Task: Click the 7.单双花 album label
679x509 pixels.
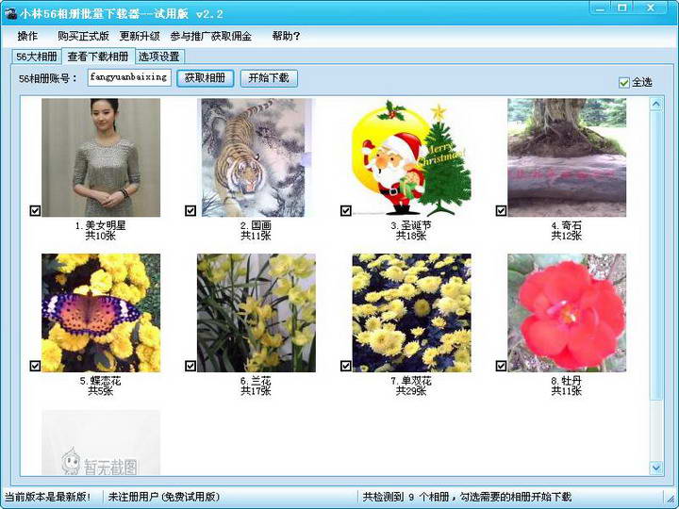Action: click(411, 381)
